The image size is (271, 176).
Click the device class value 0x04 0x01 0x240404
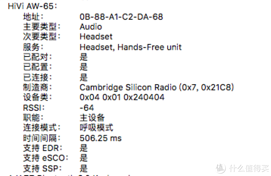pyautogui.click(x=122, y=97)
